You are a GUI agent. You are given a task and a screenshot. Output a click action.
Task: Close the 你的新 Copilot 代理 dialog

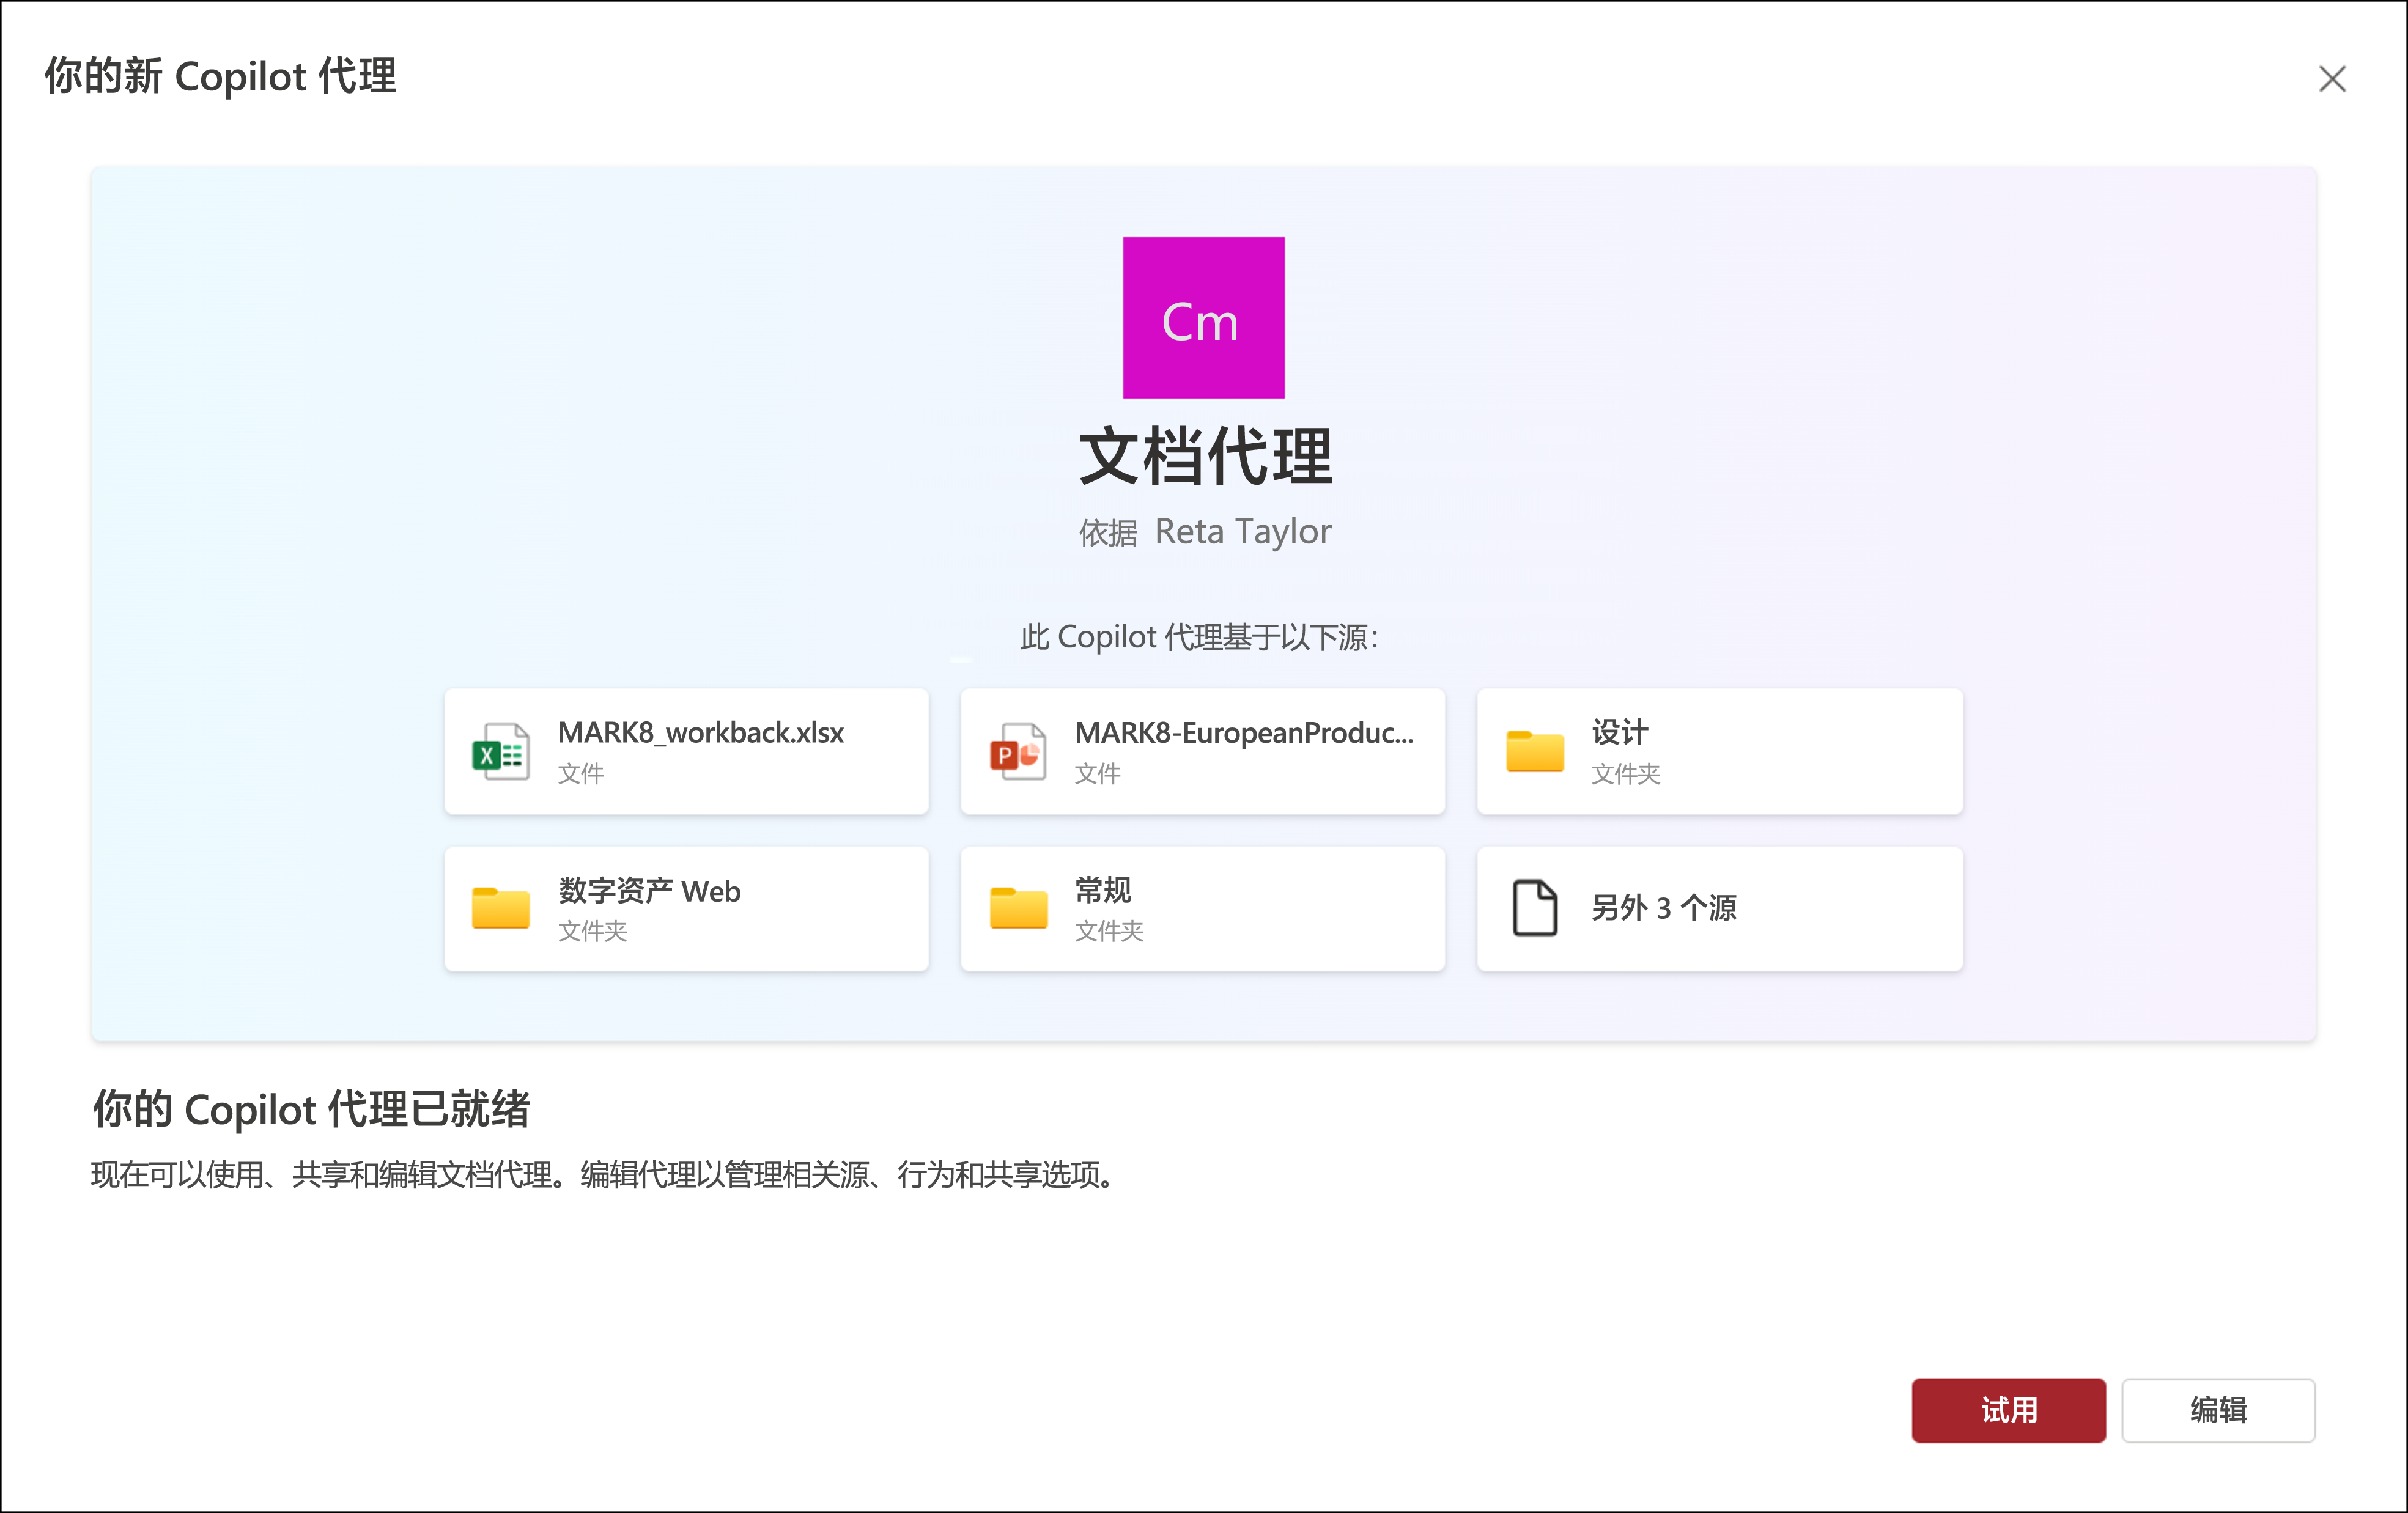click(2332, 79)
